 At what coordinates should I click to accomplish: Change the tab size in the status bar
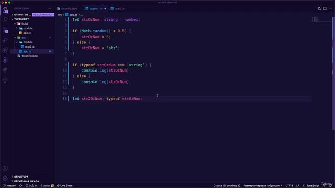tap(263, 186)
